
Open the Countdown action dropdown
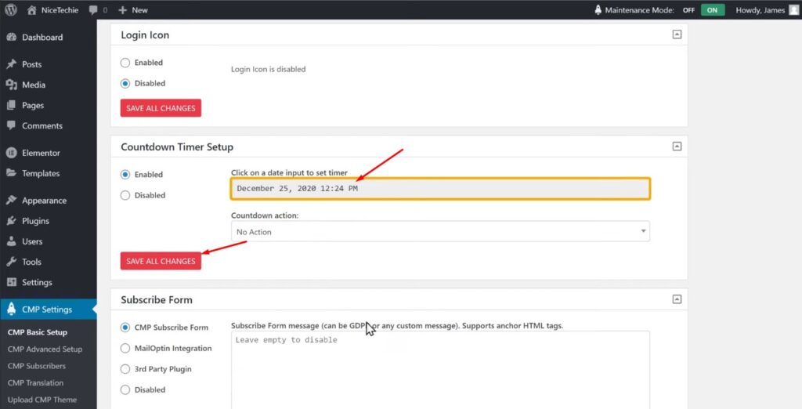click(x=440, y=232)
